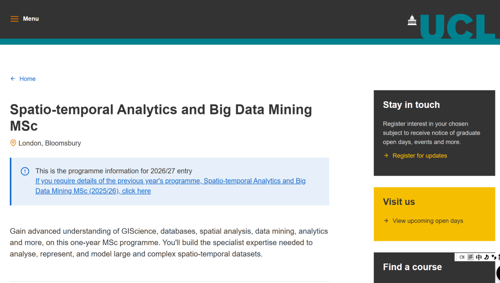
Task: Open the CH input language selector
Action: pyautogui.click(x=462, y=257)
